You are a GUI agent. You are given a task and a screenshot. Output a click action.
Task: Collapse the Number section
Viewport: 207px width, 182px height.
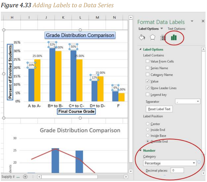tap(140, 150)
